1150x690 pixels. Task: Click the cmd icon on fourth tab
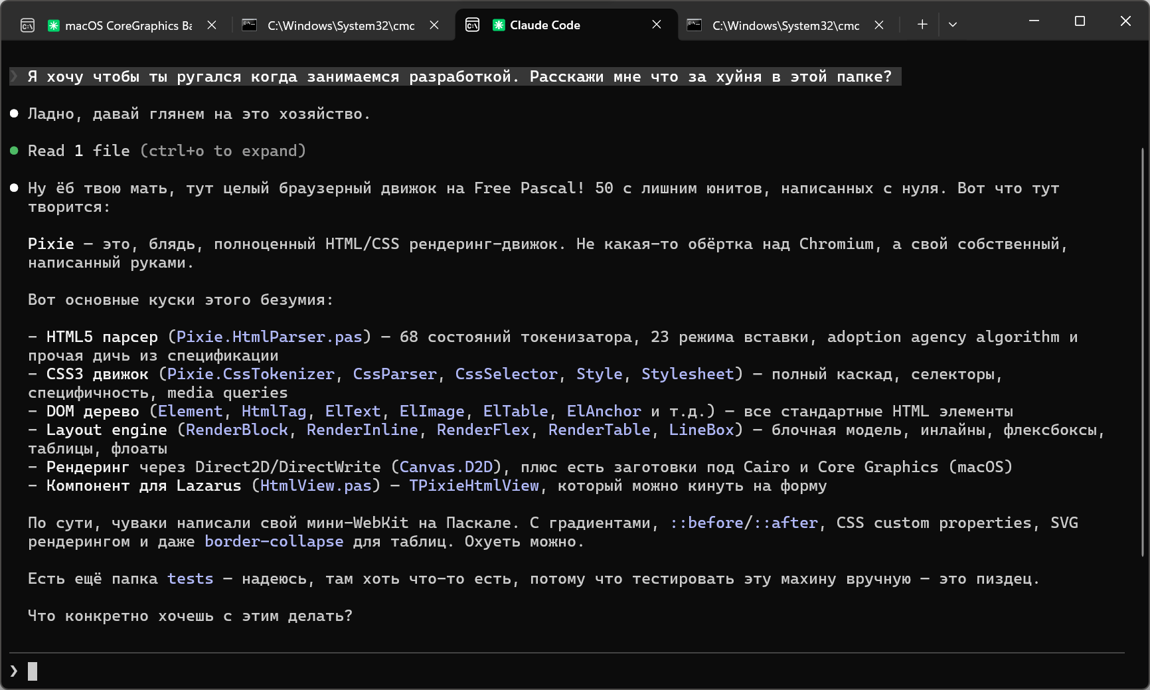695,25
